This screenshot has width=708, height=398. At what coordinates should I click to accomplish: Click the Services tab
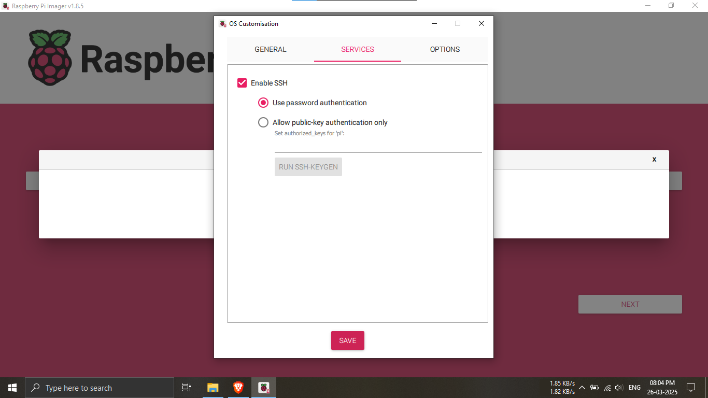358,49
